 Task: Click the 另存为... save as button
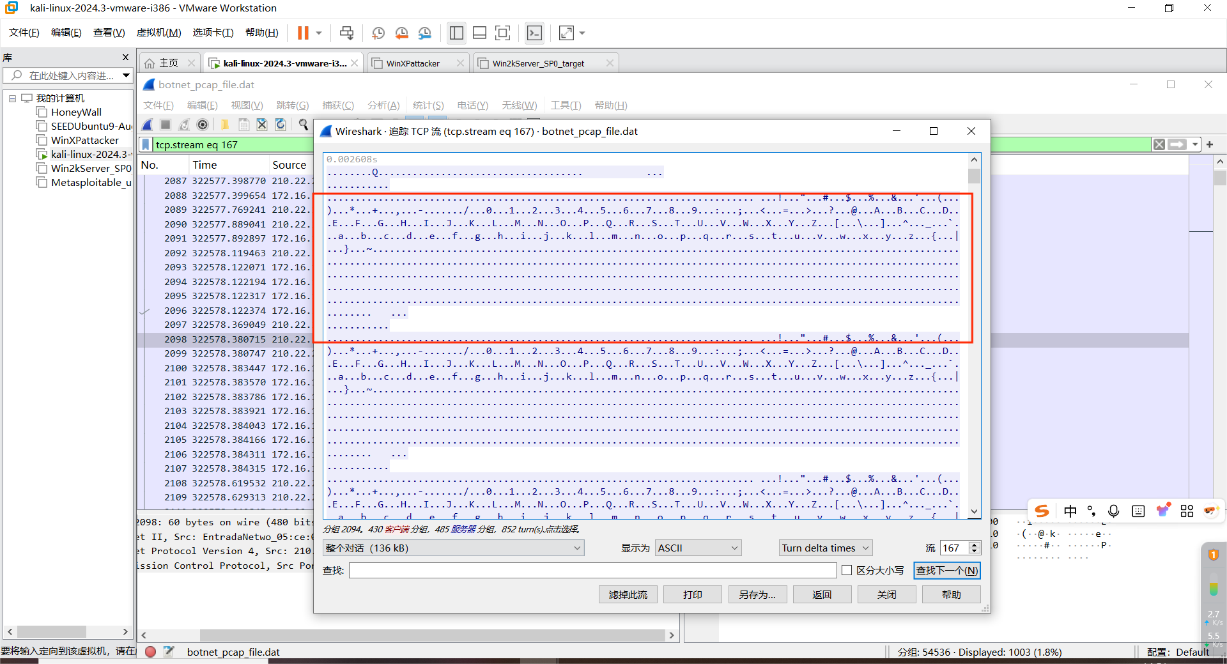(x=757, y=595)
